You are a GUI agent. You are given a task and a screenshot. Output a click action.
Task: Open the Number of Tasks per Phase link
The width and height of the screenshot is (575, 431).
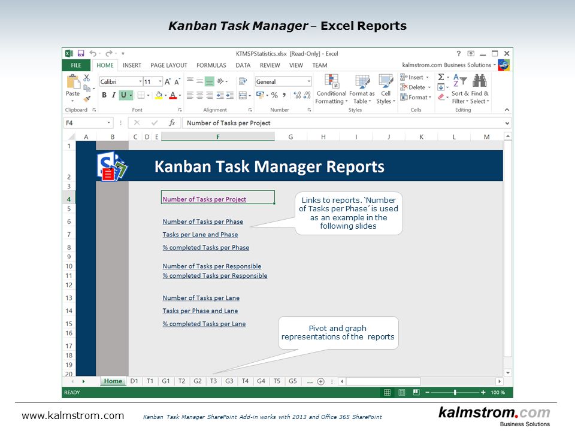point(203,221)
